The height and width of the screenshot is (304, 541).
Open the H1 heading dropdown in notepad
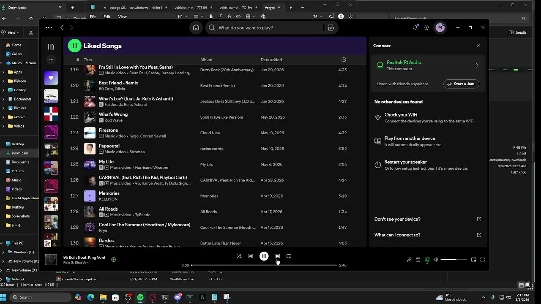[183, 16]
